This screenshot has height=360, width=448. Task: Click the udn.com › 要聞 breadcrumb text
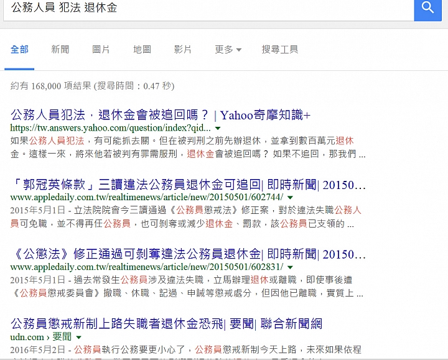(x=41, y=337)
